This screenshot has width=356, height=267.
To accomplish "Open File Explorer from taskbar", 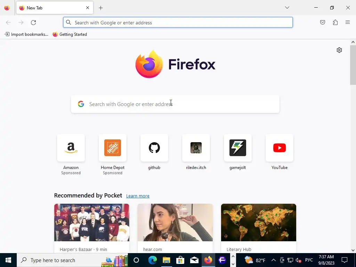I will [x=167, y=260].
